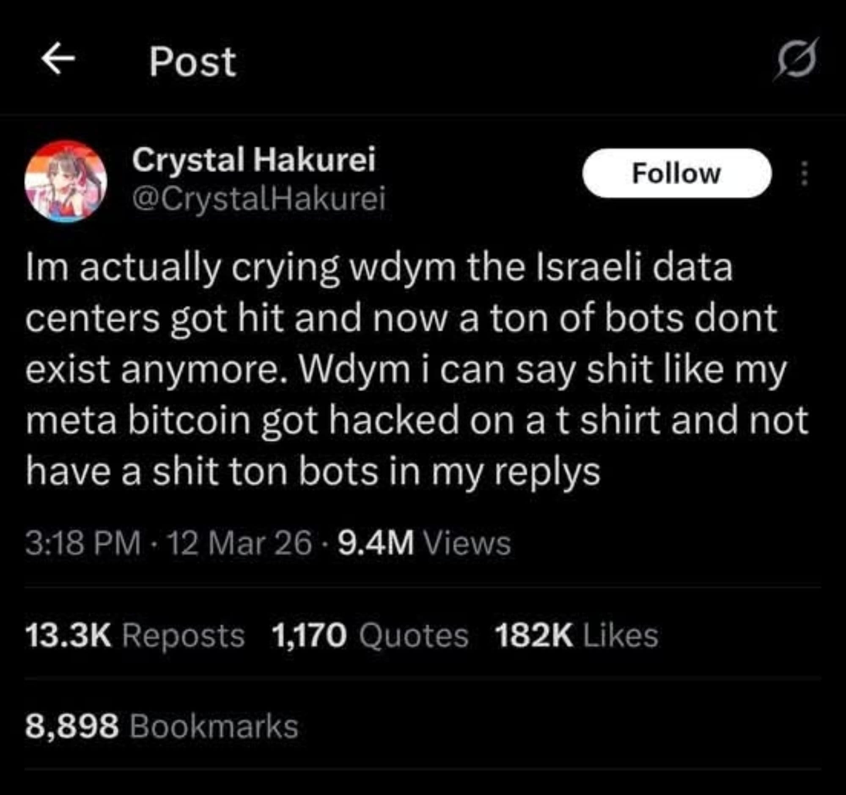Click the Follow button

tap(676, 173)
